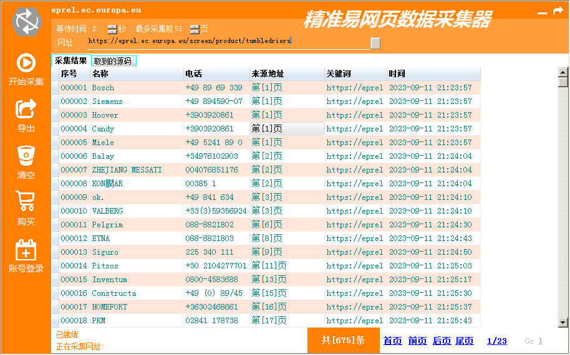Select the ok. row name
The height and width of the screenshot is (355, 570).
pyautogui.click(x=98, y=197)
